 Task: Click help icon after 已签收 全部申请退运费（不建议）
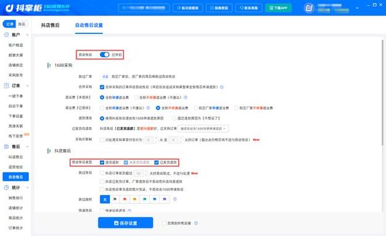click(x=148, y=108)
